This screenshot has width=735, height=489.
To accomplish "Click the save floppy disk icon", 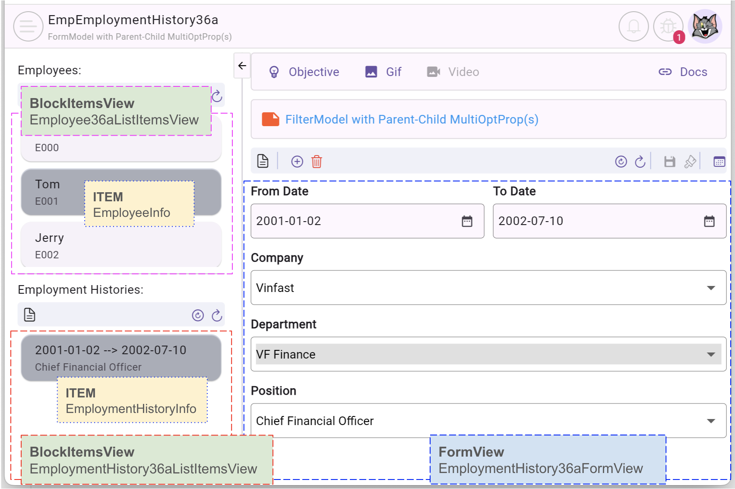I will (669, 162).
